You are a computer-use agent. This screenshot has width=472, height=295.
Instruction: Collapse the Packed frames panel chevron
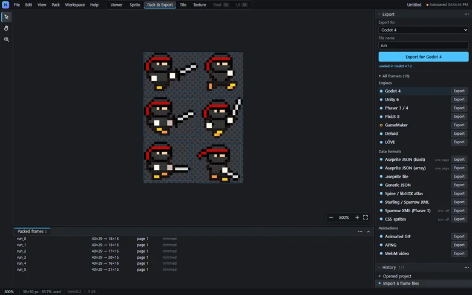[x=368, y=232]
